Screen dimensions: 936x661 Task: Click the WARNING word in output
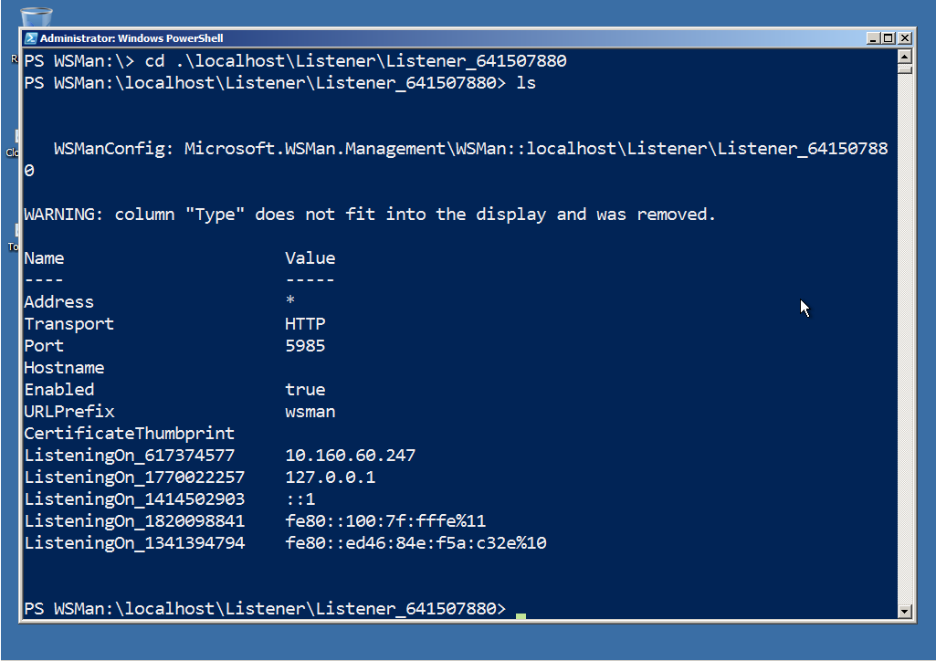tap(64, 215)
